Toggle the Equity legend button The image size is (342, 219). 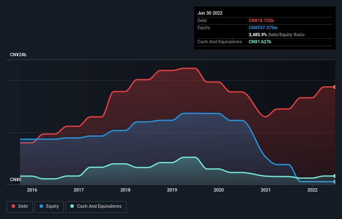pos(49,207)
